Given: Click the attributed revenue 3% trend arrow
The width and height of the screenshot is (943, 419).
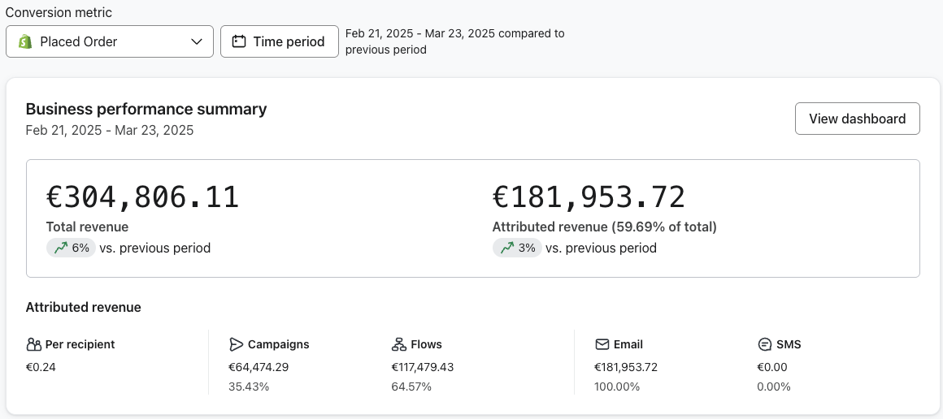Looking at the screenshot, I should point(506,248).
